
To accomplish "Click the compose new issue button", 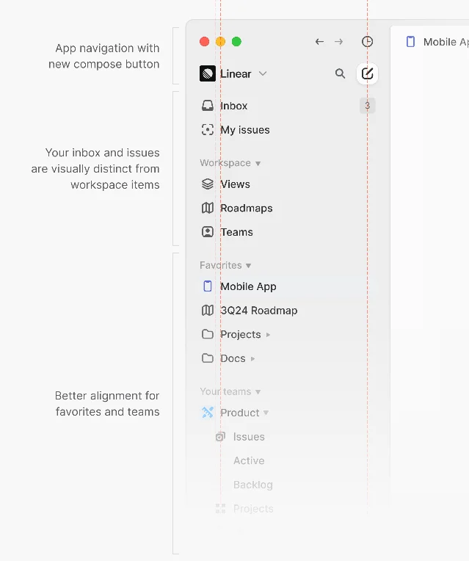I will point(368,73).
